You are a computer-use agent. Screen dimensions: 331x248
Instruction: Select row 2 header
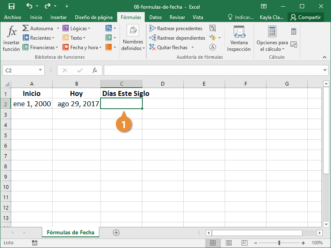pos(5,104)
